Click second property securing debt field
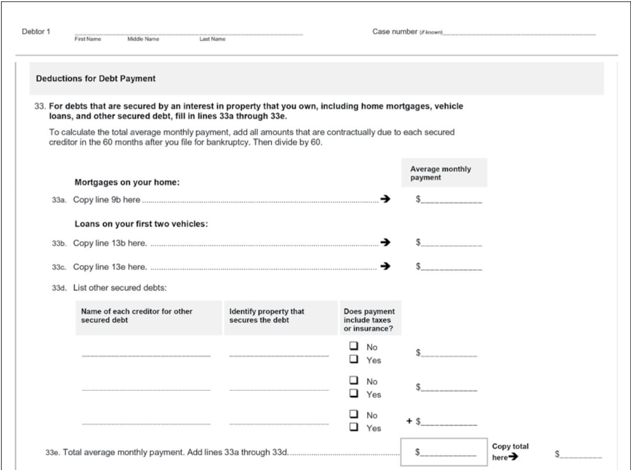Viewport: 631px width, 470px height. pos(279,386)
